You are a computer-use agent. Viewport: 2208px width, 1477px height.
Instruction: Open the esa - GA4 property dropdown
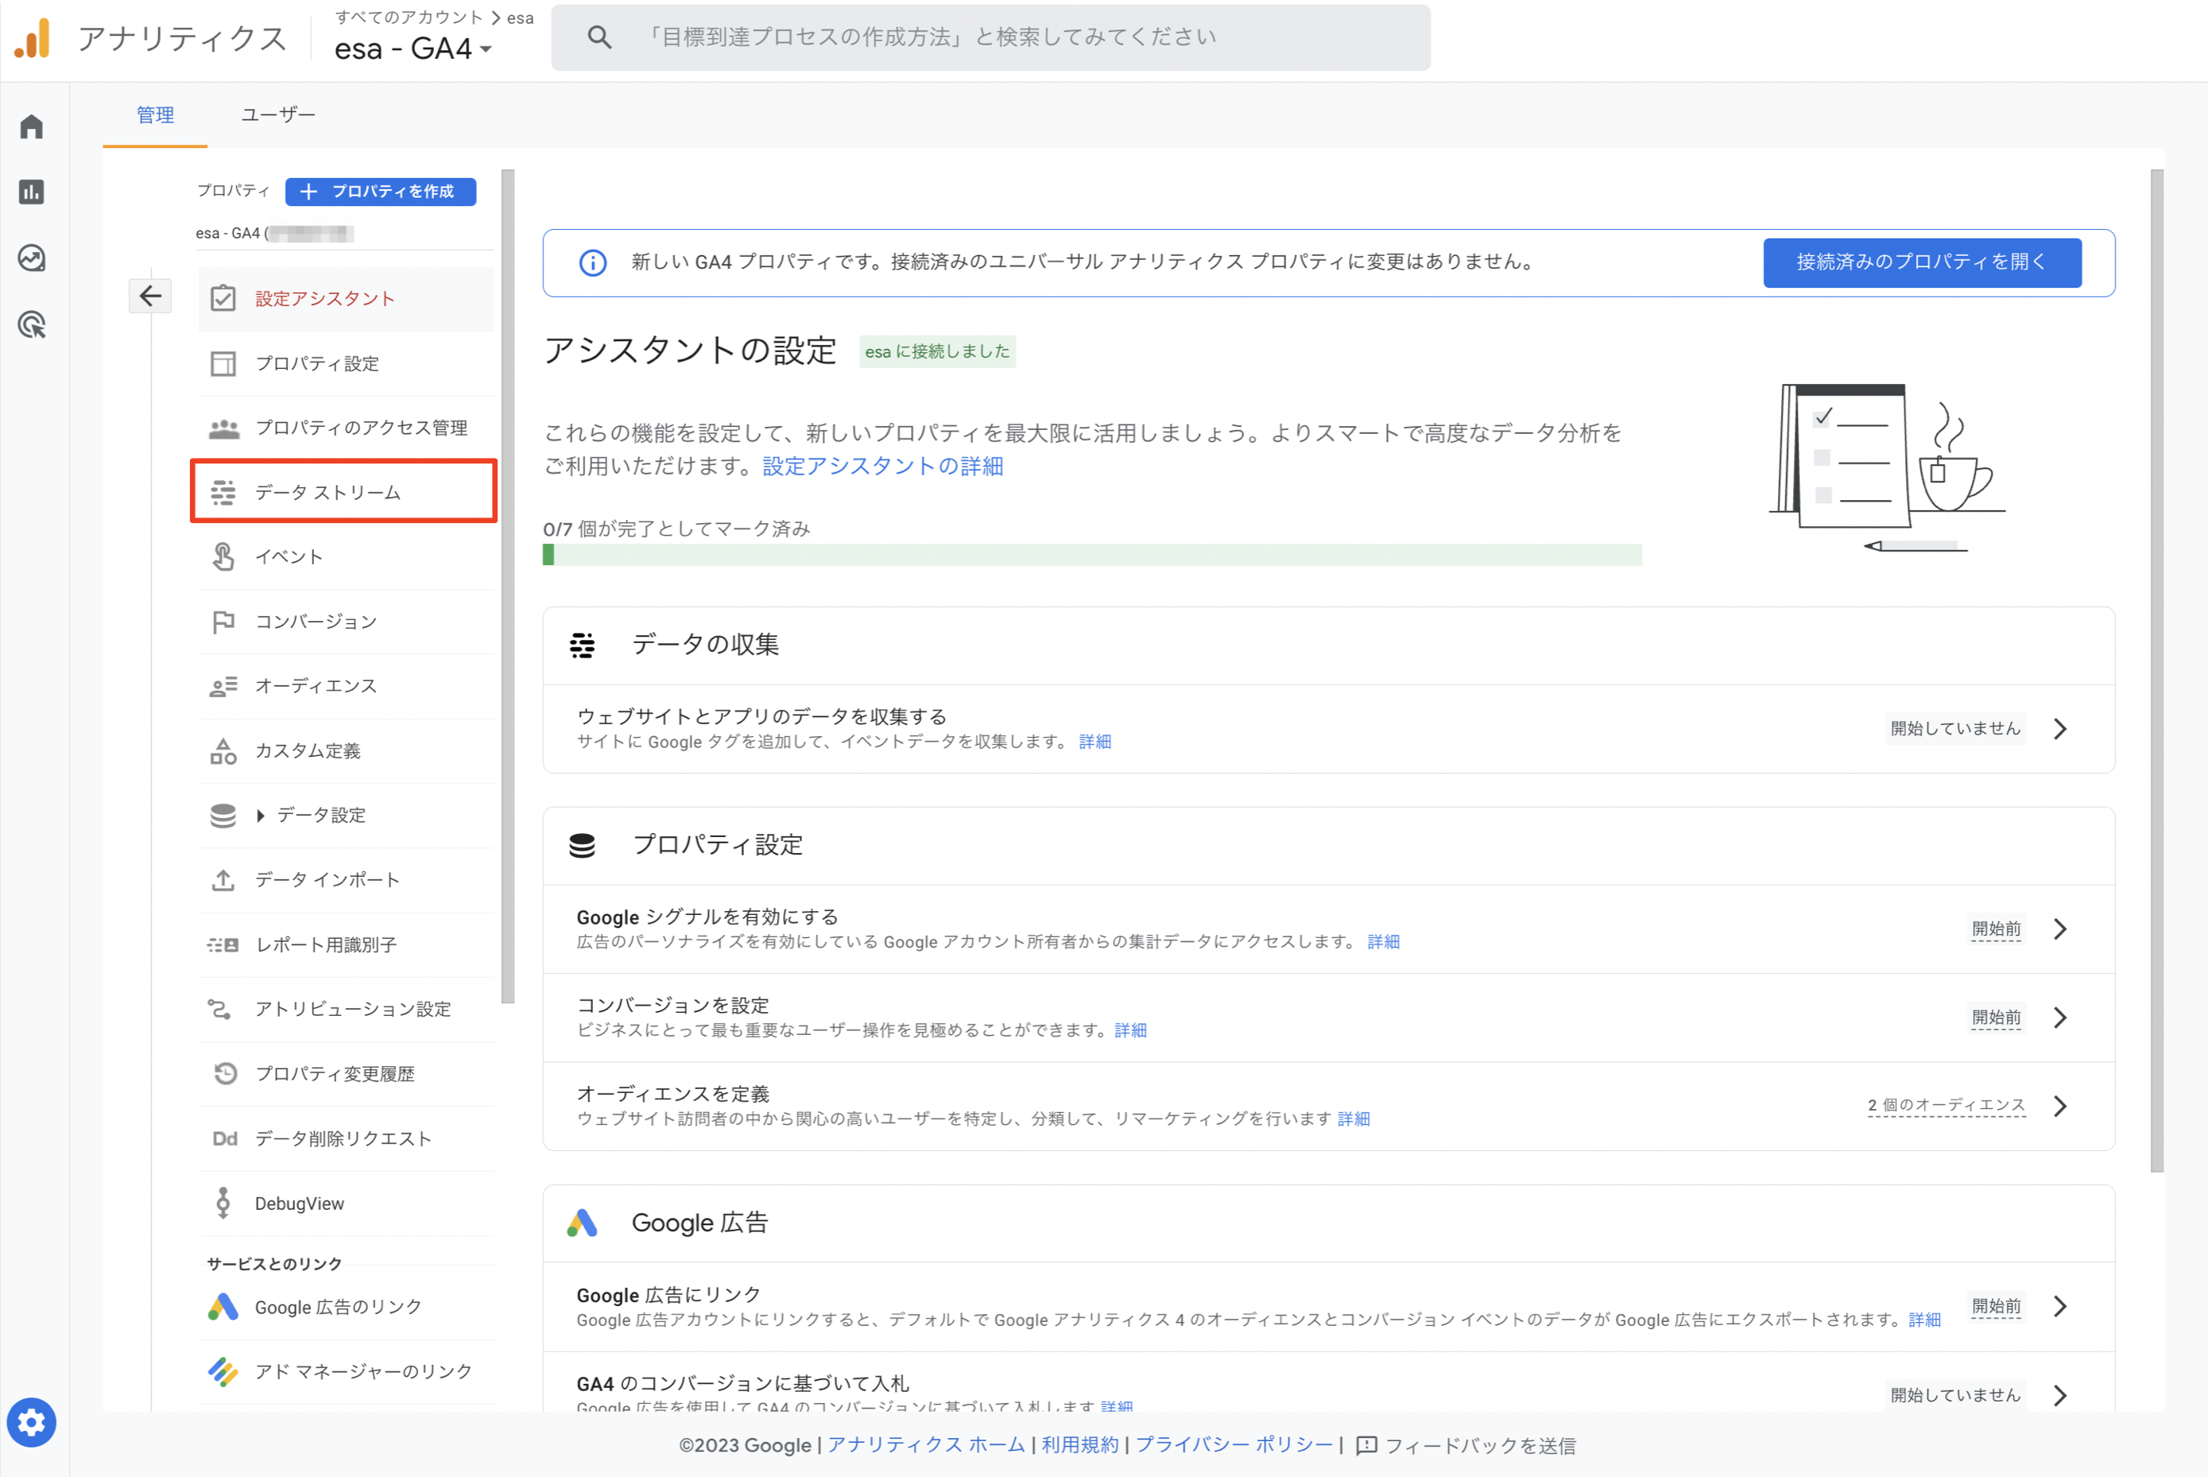click(414, 48)
